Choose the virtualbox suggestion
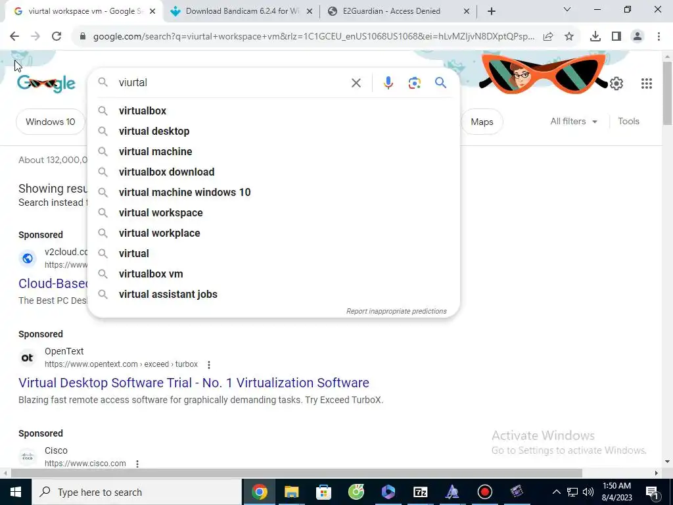673x505 pixels. coord(273,110)
